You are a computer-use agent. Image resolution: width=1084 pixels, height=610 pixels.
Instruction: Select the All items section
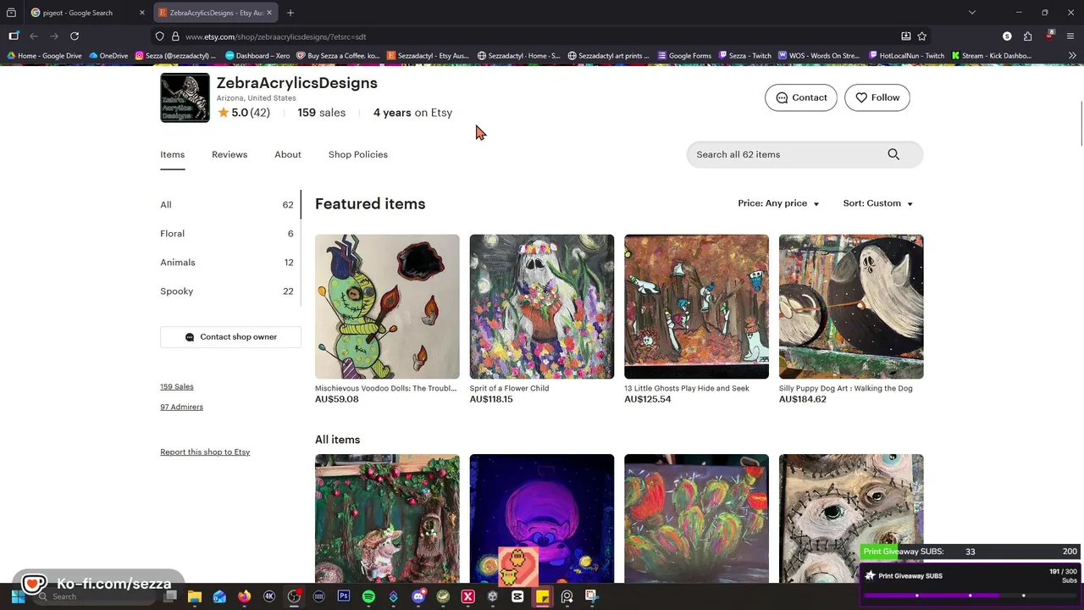227,205
